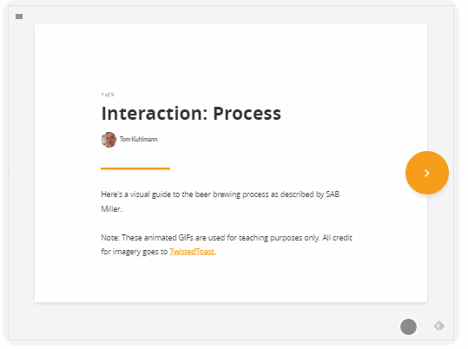Image resolution: width=468 pixels, height=349 pixels.
Task: Click the orange divider line under the author
Action: tap(135, 168)
